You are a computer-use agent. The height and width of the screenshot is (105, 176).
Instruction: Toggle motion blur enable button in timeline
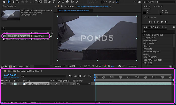tap(84, 76)
